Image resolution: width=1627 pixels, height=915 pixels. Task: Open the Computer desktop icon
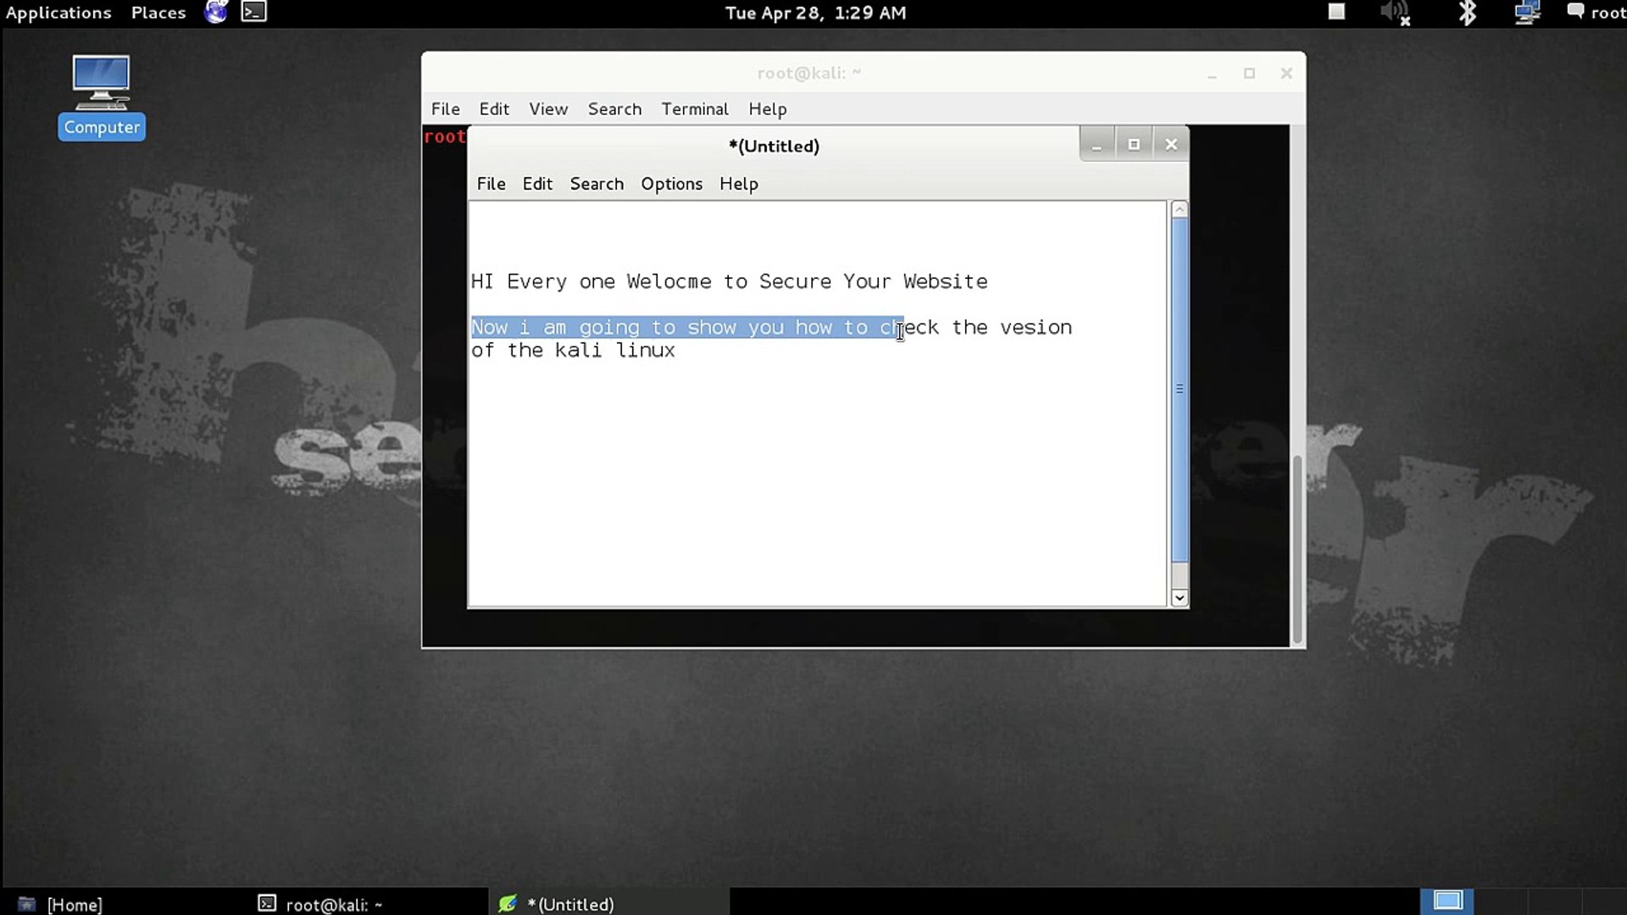[101, 95]
